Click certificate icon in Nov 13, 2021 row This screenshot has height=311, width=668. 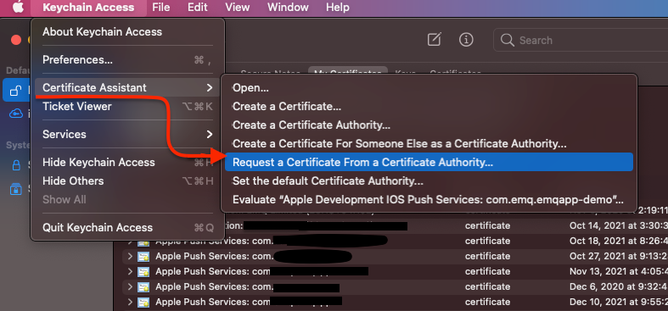click(143, 271)
